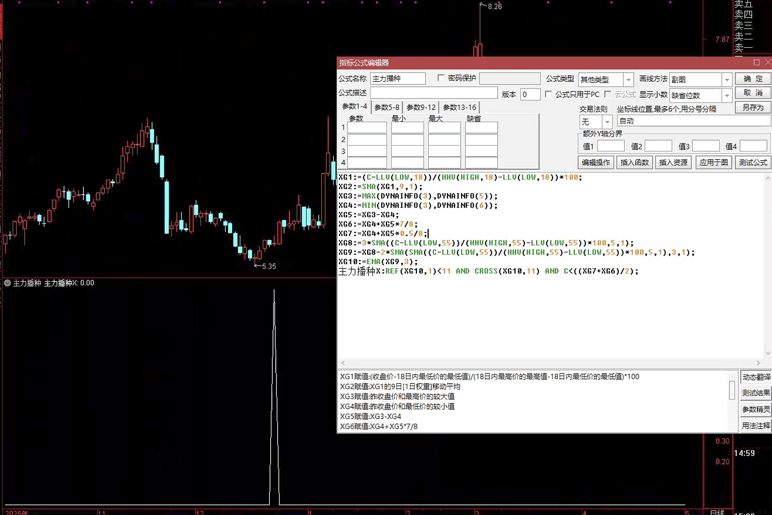Click the XG7 formula line in editor

pyautogui.click(x=383, y=234)
